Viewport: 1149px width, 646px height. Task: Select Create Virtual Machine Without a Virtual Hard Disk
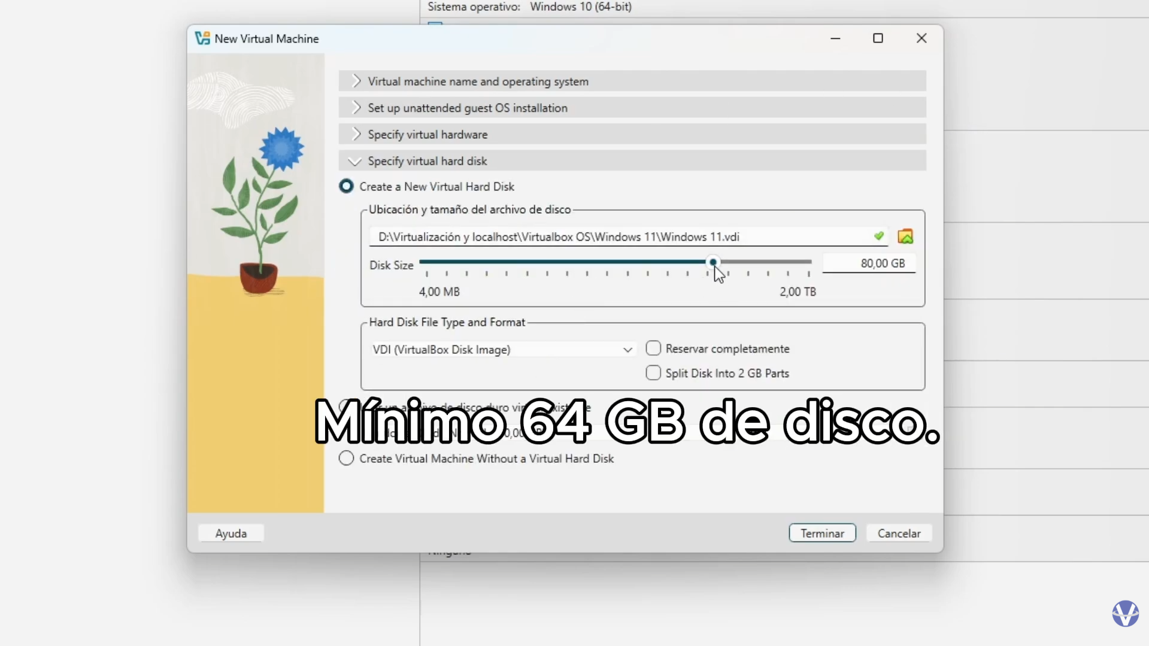[346, 459]
